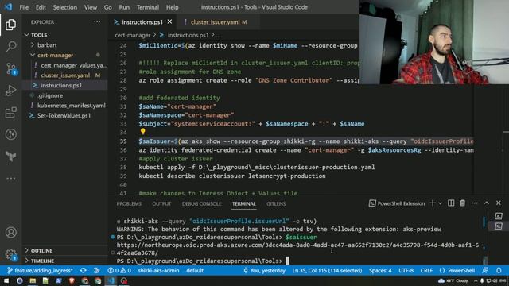
Task: Click the publish icon next to sync
Action: [x=97, y=270]
